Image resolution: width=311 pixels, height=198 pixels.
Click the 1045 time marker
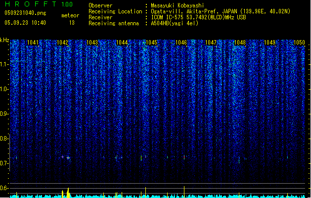(x=151, y=43)
